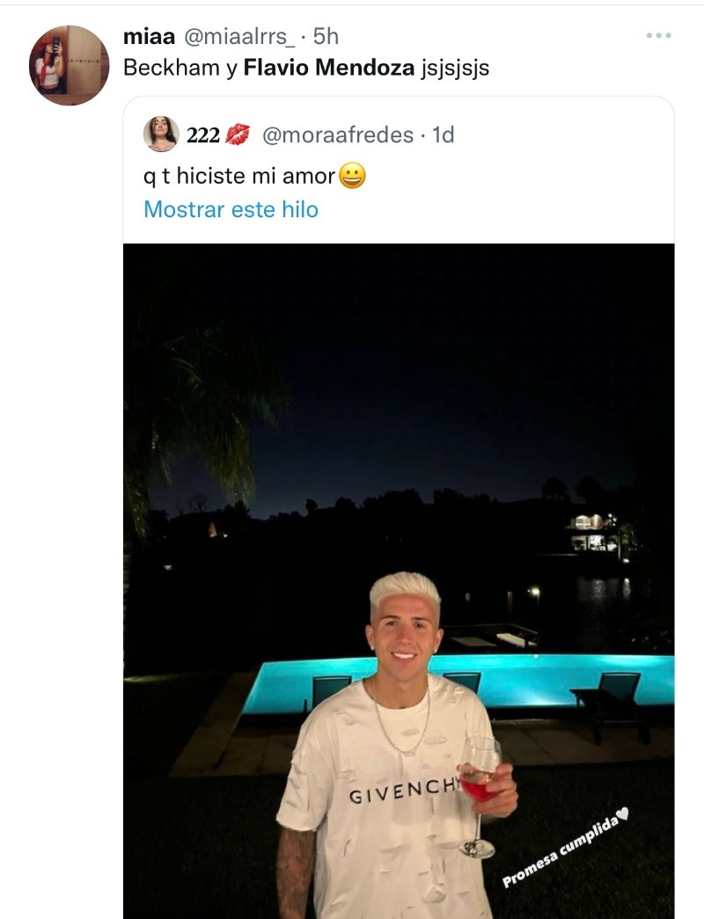Viewport: 704px width, 919px height.
Task: Click the Promesa cumplida caption on photo
Action: (x=565, y=848)
